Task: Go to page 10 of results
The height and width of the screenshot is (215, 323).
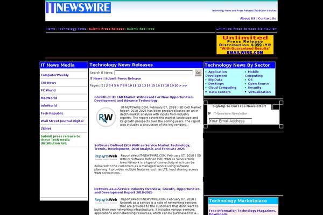Action: pos(130,85)
